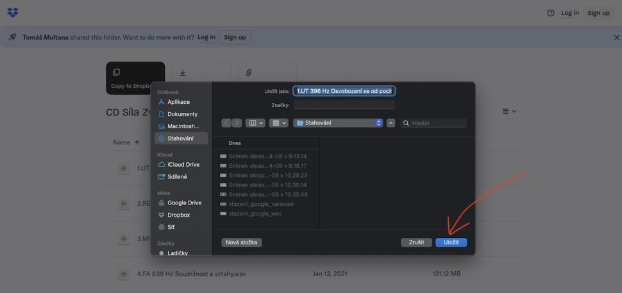Select Dropbox in the sidebar places
This screenshot has width=622, height=293.
click(x=178, y=215)
